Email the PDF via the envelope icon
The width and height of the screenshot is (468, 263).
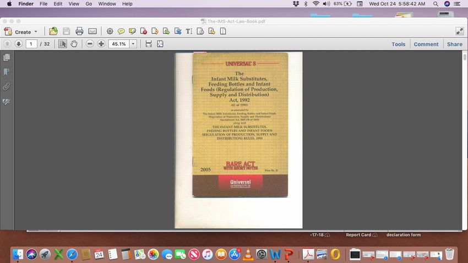coord(92,31)
